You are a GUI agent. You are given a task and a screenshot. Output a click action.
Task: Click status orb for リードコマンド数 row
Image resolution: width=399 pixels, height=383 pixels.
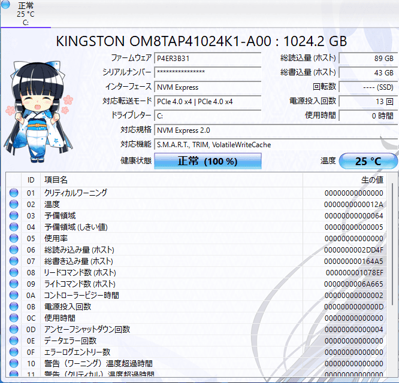pyautogui.click(x=14, y=272)
